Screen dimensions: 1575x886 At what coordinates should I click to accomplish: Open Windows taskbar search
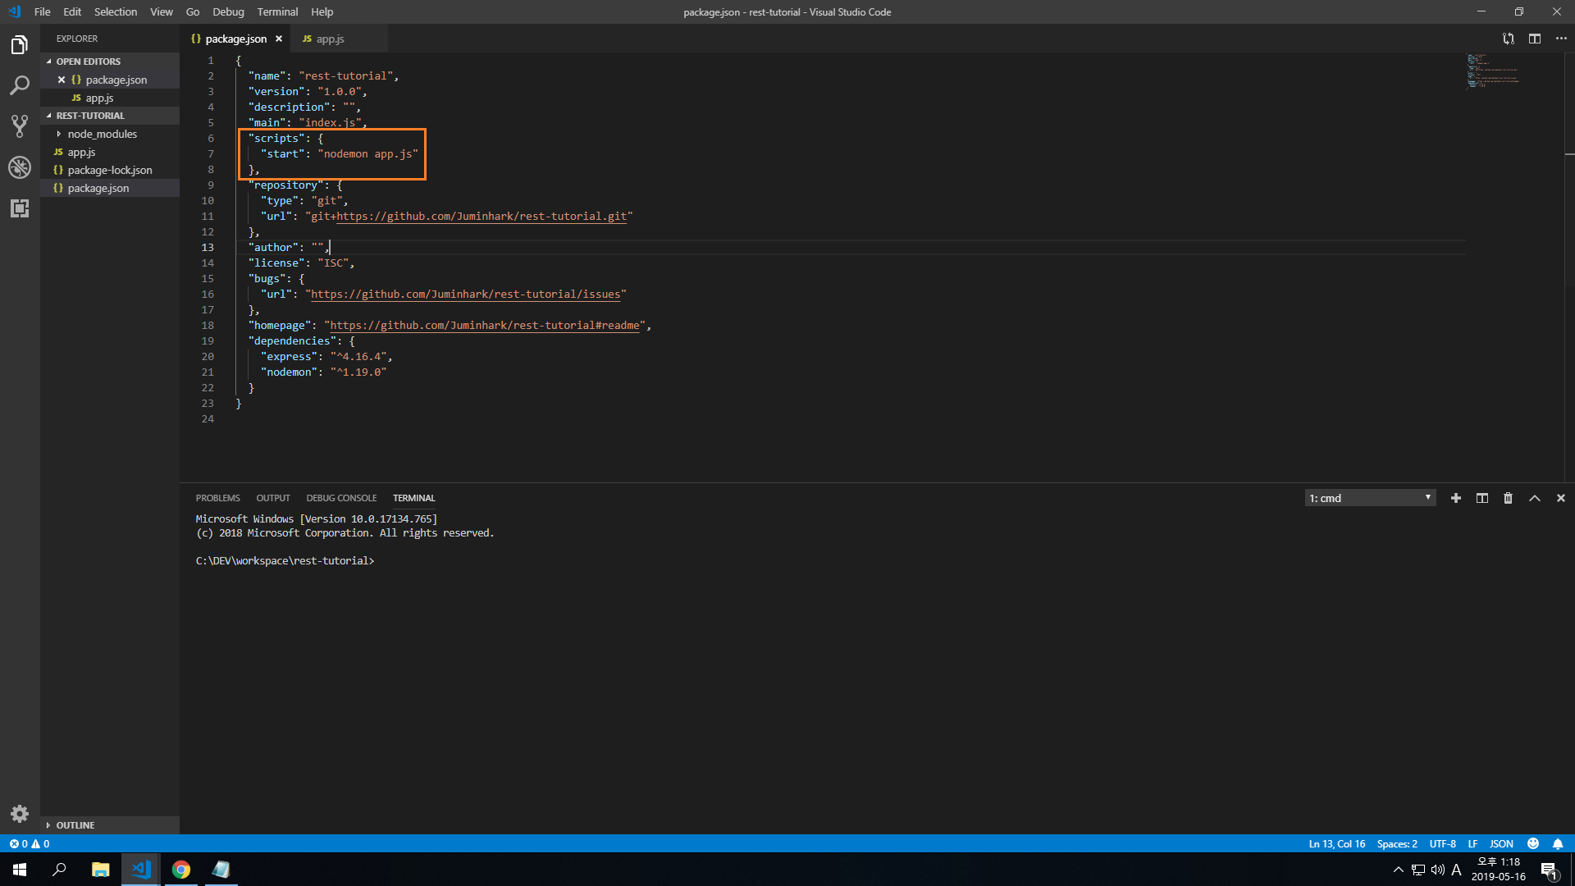pos(59,870)
